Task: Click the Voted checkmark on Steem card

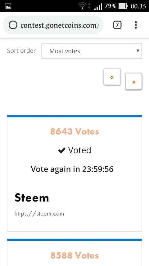Action: point(62,150)
